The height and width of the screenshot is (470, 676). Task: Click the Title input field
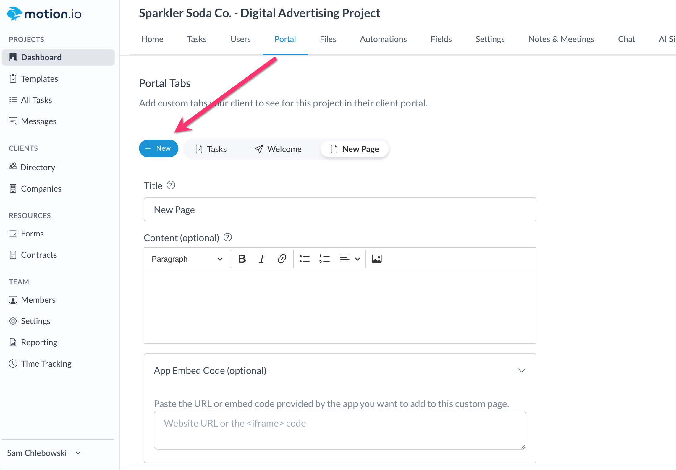(340, 210)
